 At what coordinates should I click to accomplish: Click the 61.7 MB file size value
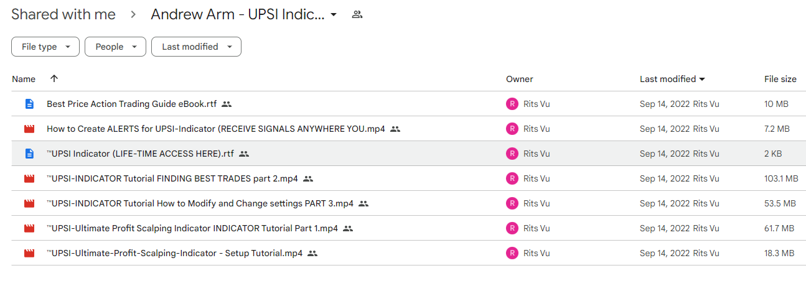(779, 228)
